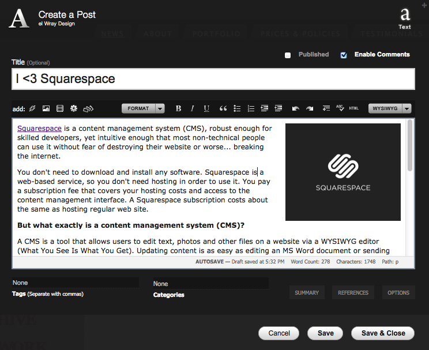The height and width of the screenshot is (350, 429).
Task: Open the SUMMARY tab
Action: [307, 292]
